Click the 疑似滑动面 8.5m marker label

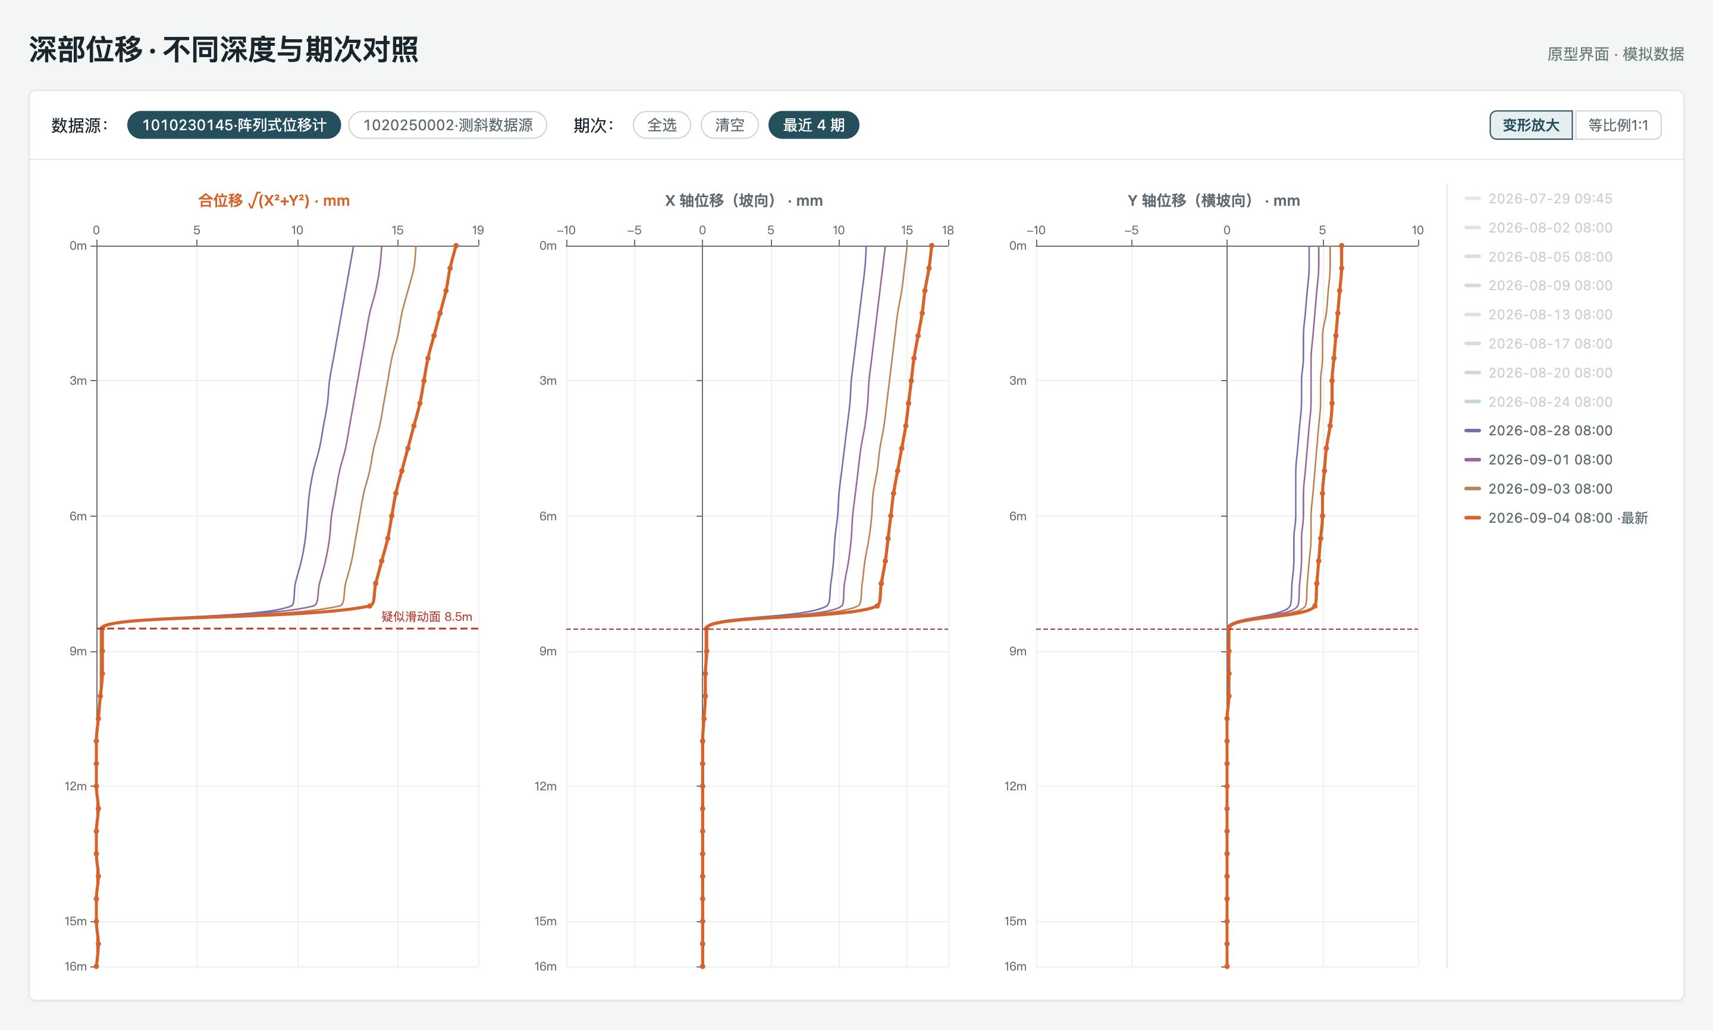[x=426, y=616]
